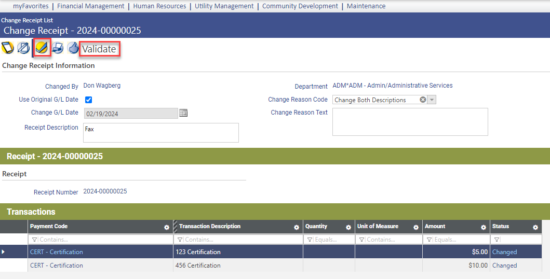Image resolution: width=550 pixels, height=279 pixels.
Task: Click the Change G/L Date field
Action: [131, 114]
